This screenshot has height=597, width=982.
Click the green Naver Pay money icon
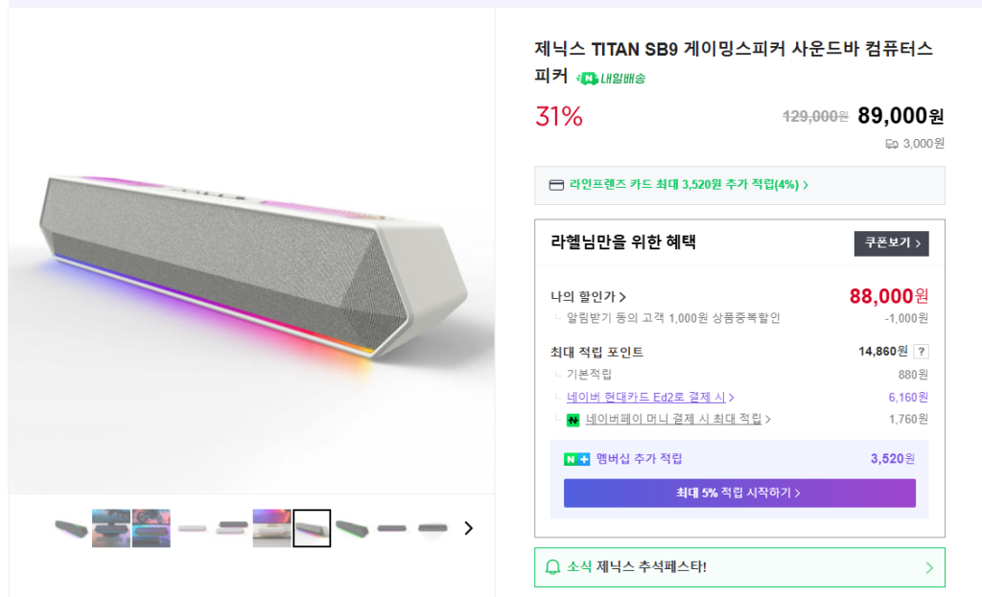573,420
